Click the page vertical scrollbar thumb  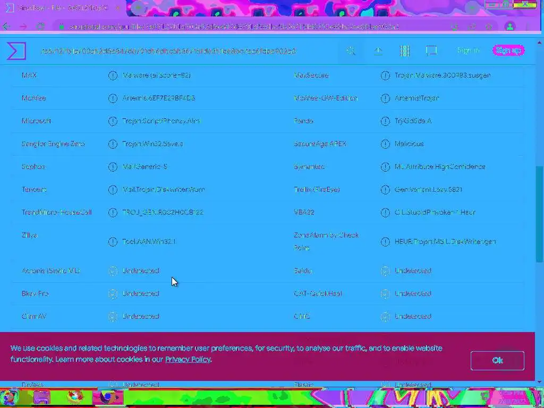[539, 214]
